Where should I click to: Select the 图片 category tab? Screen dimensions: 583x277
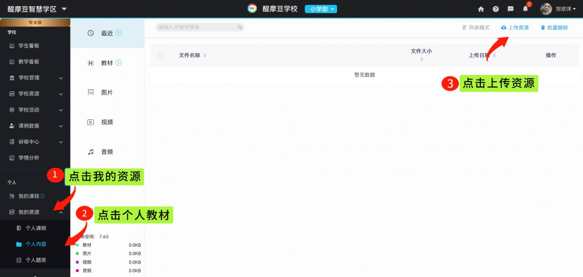click(x=107, y=92)
